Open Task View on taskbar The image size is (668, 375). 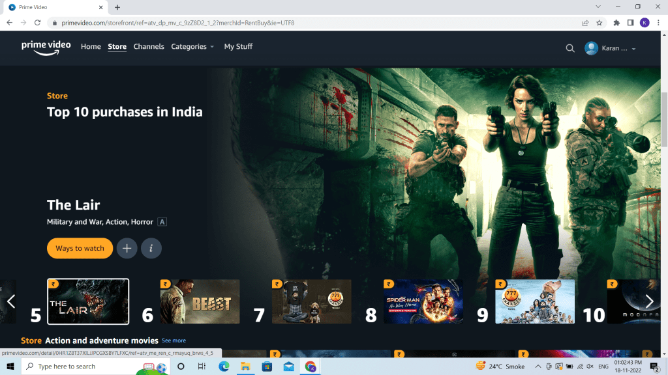point(202,366)
